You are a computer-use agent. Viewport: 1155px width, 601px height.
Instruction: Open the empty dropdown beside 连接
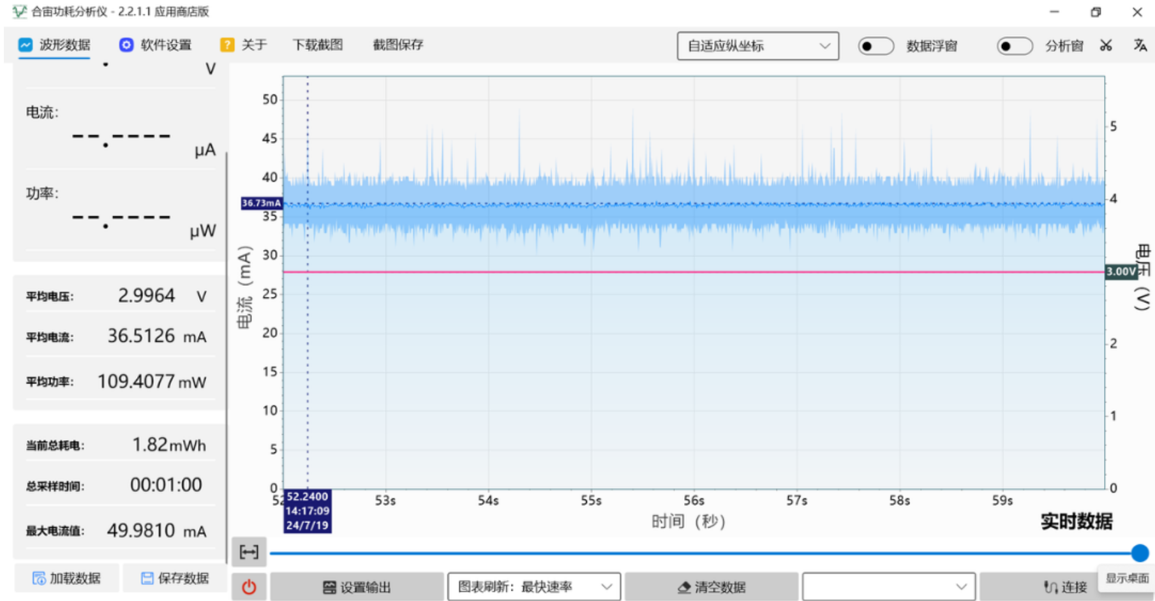pyautogui.click(x=888, y=587)
